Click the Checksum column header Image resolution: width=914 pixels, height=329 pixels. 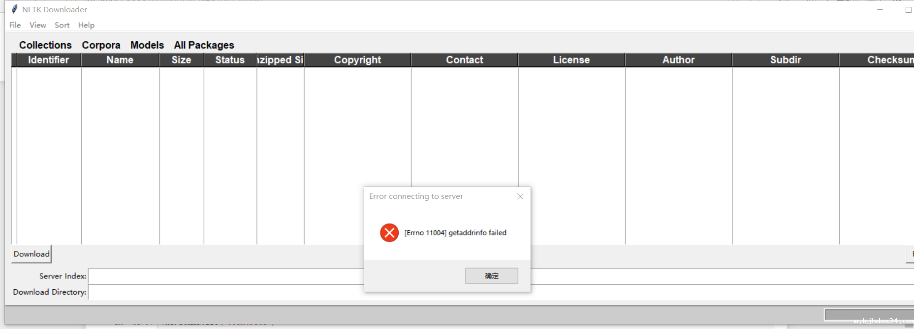(x=877, y=60)
